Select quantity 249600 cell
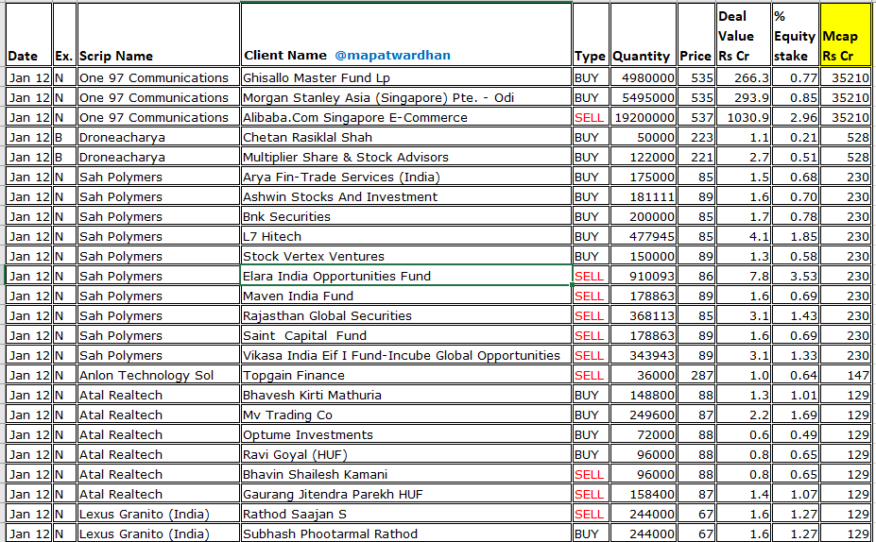This screenshot has height=542, width=876. click(x=643, y=415)
